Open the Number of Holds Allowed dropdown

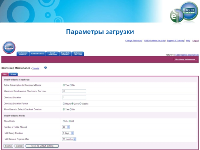pos(66,127)
